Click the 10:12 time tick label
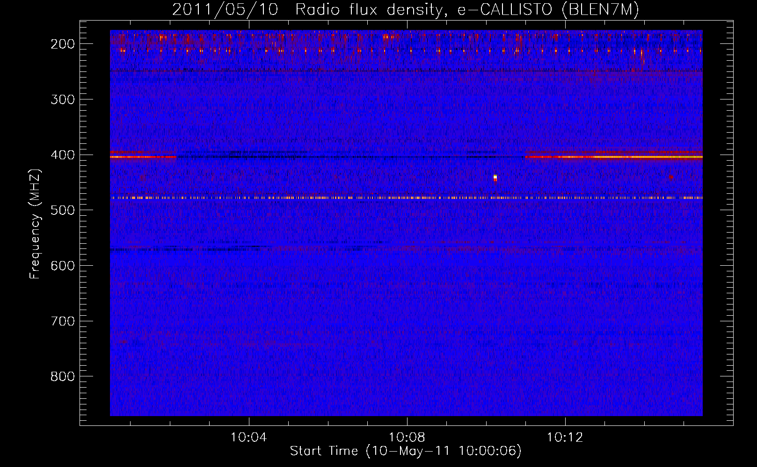The image size is (757, 467). [565, 438]
